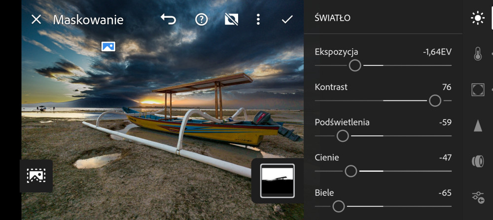Open the three-dot more options menu

[258, 20]
